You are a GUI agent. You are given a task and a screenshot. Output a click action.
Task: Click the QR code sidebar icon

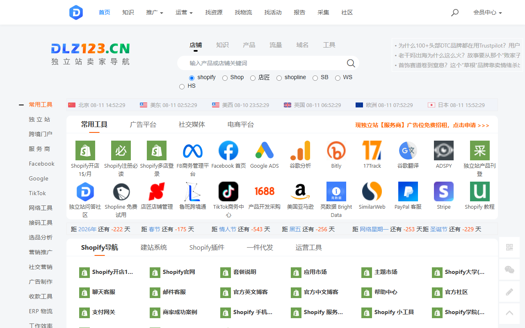tap(509, 247)
